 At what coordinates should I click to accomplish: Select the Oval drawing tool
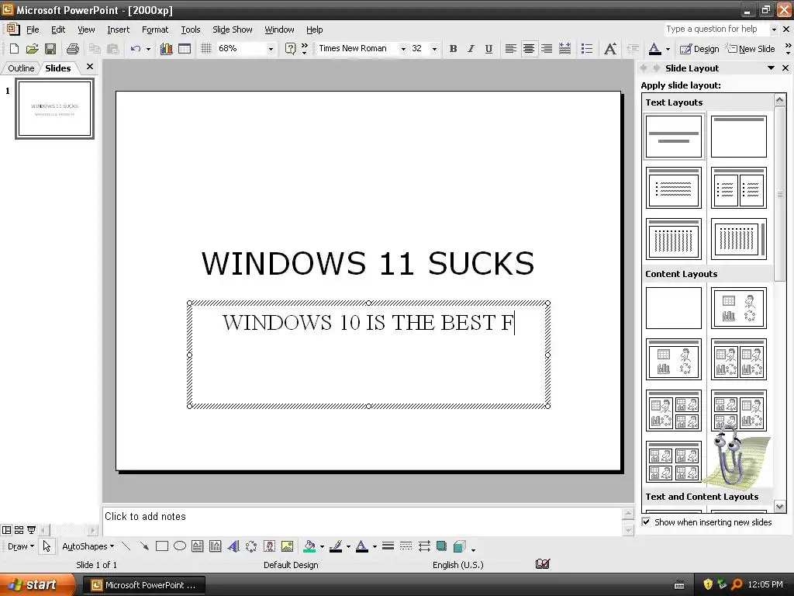(x=180, y=546)
